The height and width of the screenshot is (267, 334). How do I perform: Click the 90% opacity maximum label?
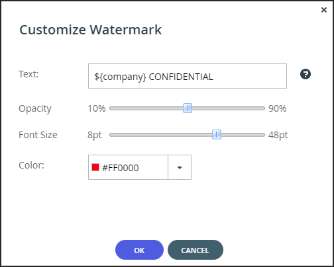pos(278,108)
